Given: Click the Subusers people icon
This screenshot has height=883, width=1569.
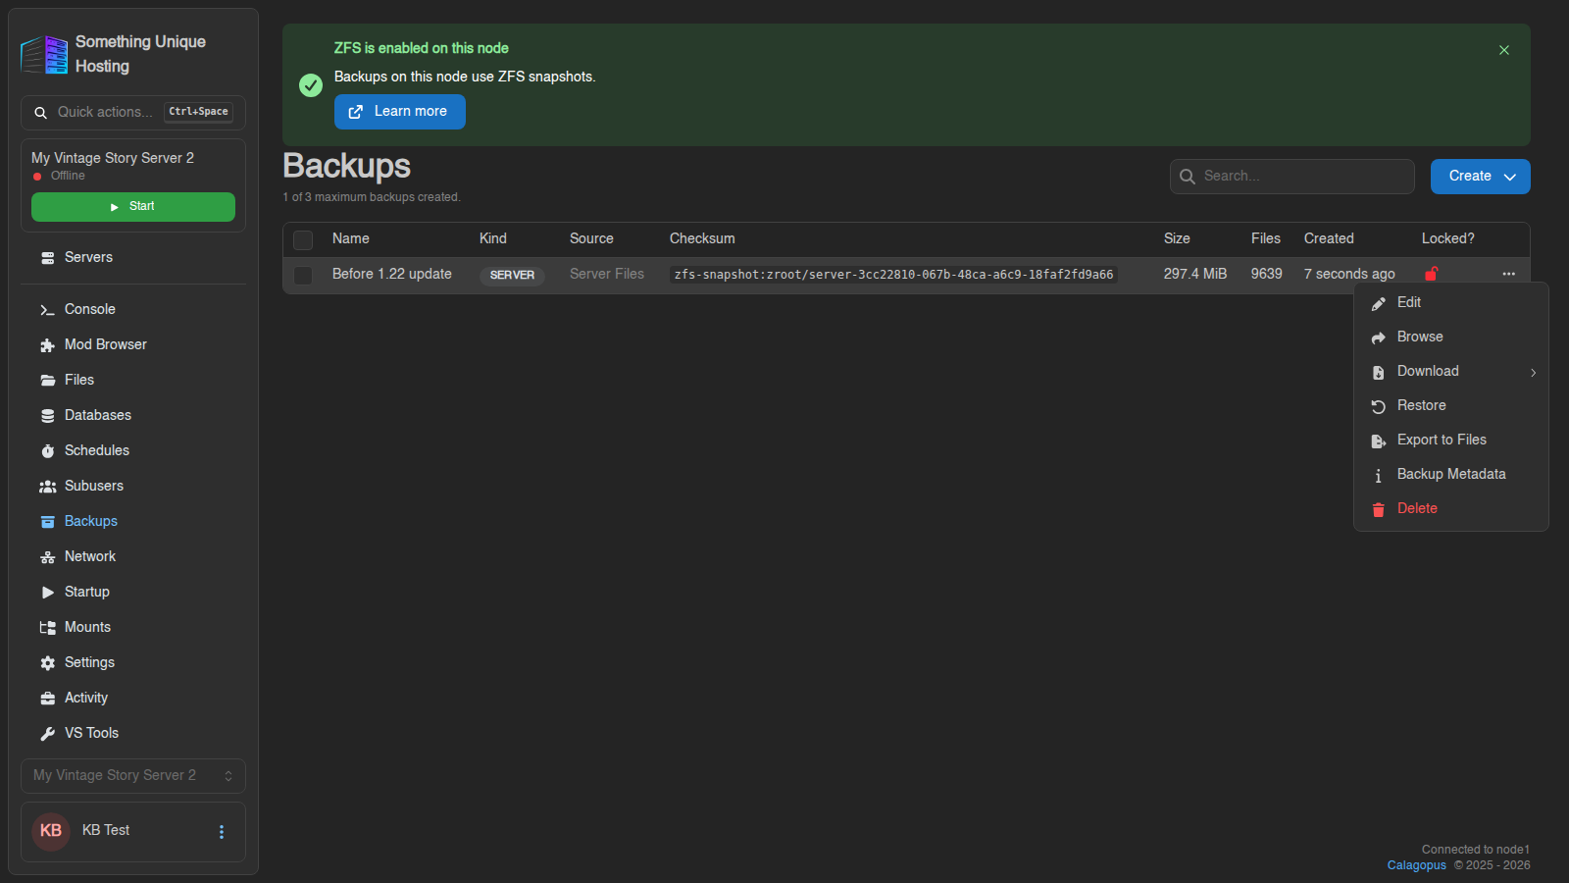Looking at the screenshot, I should [x=47, y=487].
